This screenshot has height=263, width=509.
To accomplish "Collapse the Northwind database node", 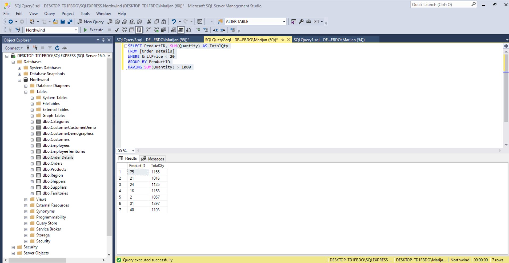I will tap(19, 80).
